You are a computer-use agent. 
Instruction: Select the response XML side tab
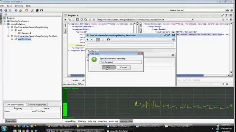click(141, 25)
